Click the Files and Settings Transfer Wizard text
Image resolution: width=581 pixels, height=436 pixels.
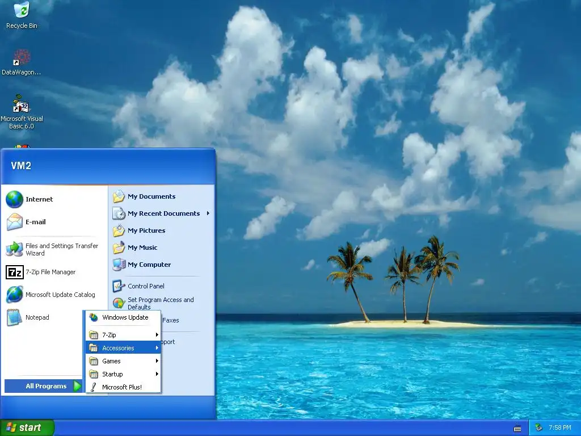pos(61,250)
